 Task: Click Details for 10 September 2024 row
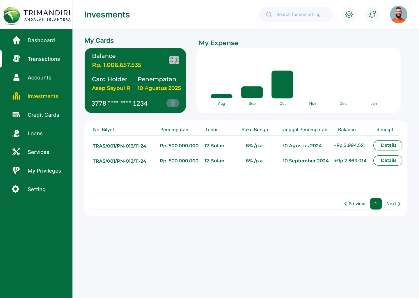click(x=388, y=160)
